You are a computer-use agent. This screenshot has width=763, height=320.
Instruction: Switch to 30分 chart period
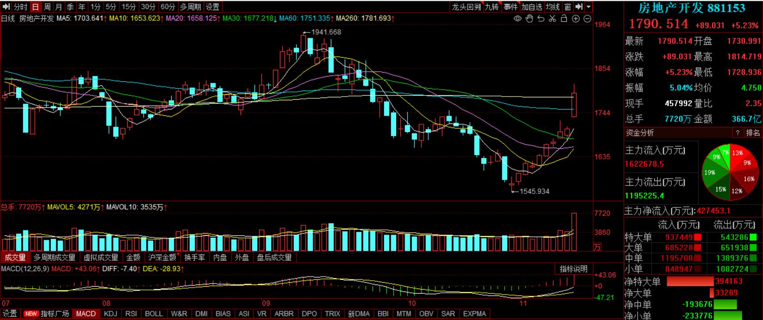(148, 7)
